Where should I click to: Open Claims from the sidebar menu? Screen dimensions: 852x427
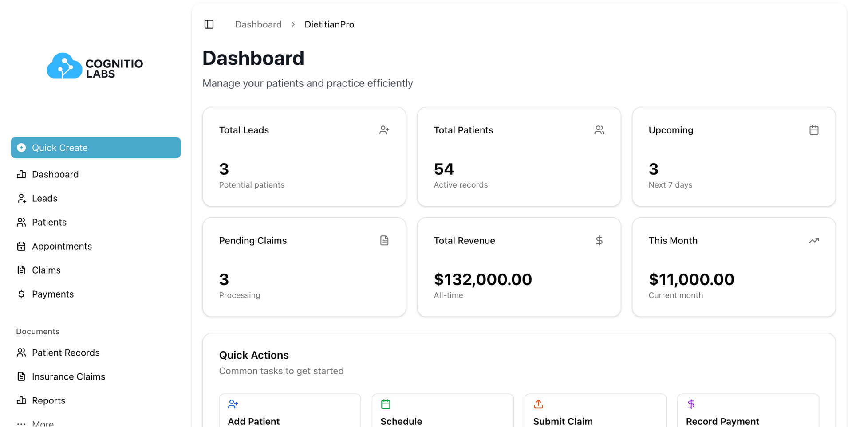coord(46,270)
